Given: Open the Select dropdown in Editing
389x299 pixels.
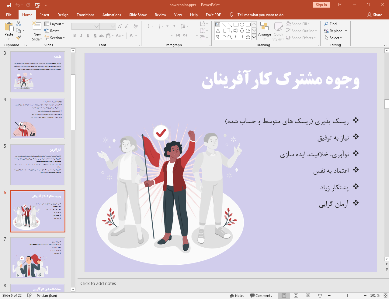Looking at the screenshot, I should pos(333,38).
